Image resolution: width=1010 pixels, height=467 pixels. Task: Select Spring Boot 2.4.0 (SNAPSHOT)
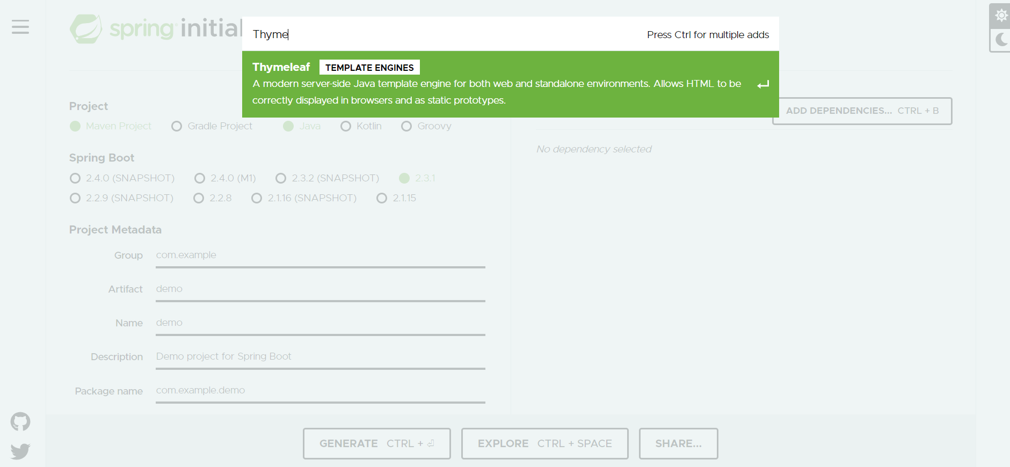pos(122,178)
